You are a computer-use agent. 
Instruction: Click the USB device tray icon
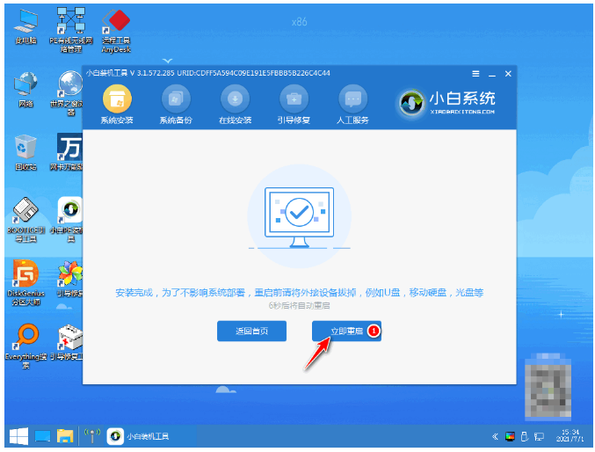[525, 437]
